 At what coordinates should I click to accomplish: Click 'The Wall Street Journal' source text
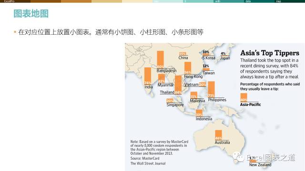click(148, 163)
